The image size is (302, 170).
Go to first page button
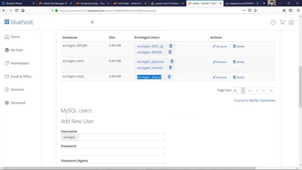(250, 91)
